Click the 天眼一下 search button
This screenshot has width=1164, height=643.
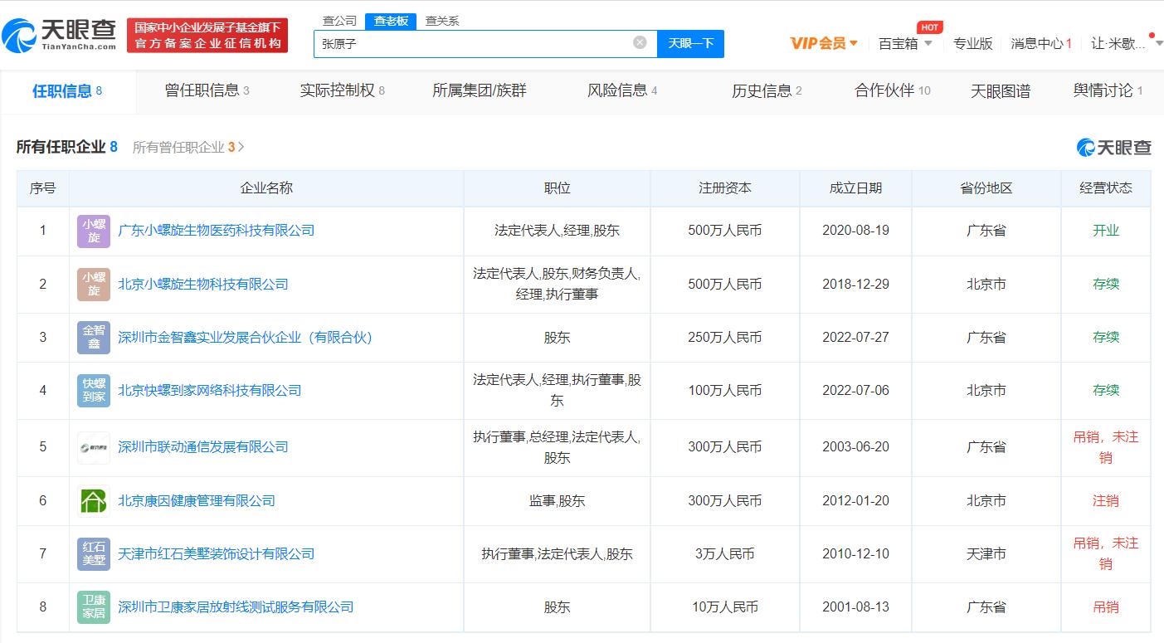690,43
